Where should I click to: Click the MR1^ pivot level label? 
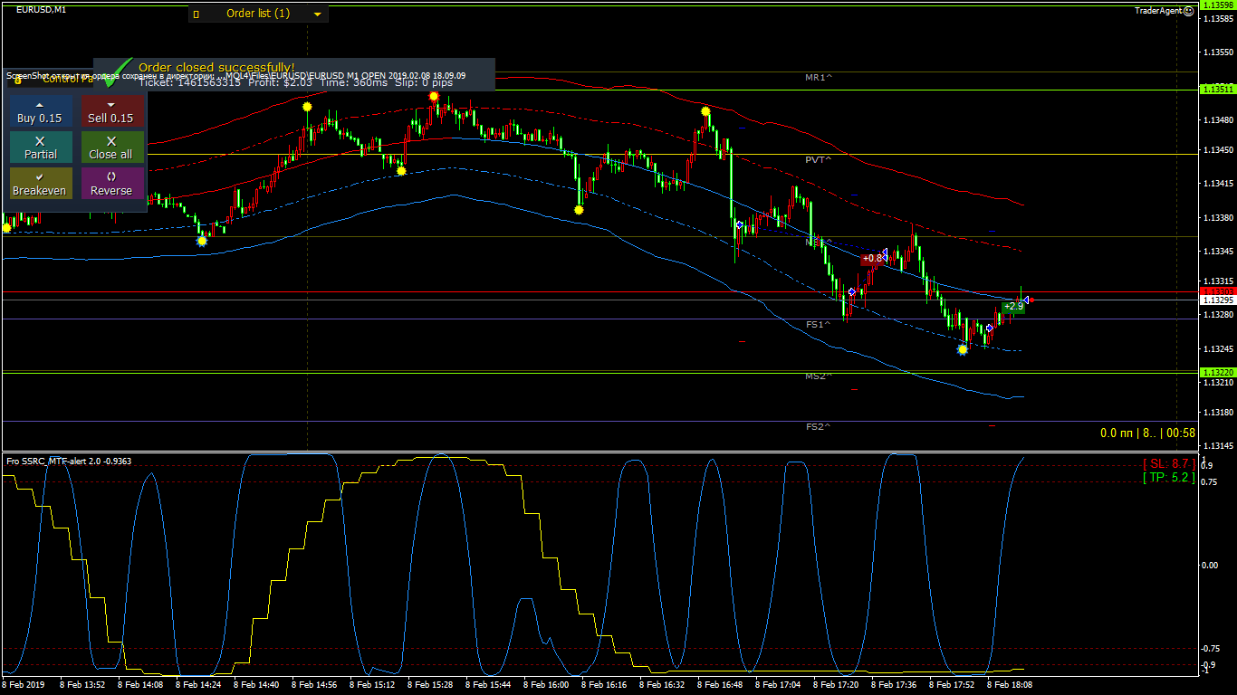coord(819,78)
